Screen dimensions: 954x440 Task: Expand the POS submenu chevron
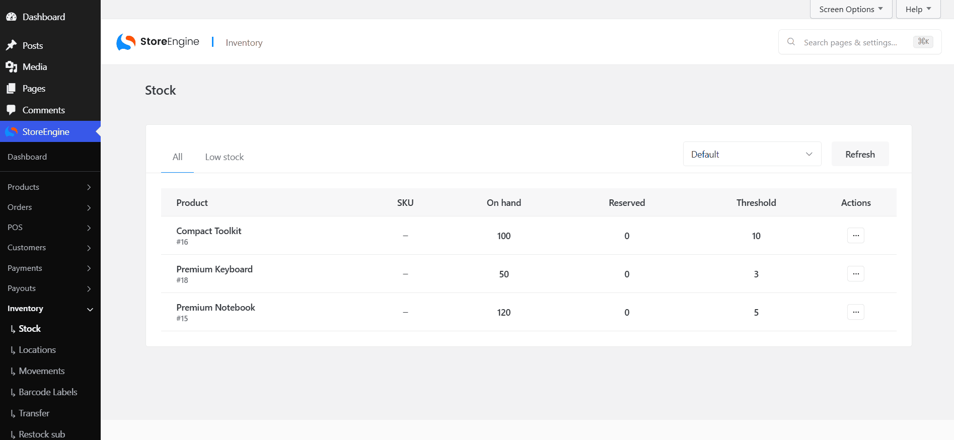tap(89, 228)
